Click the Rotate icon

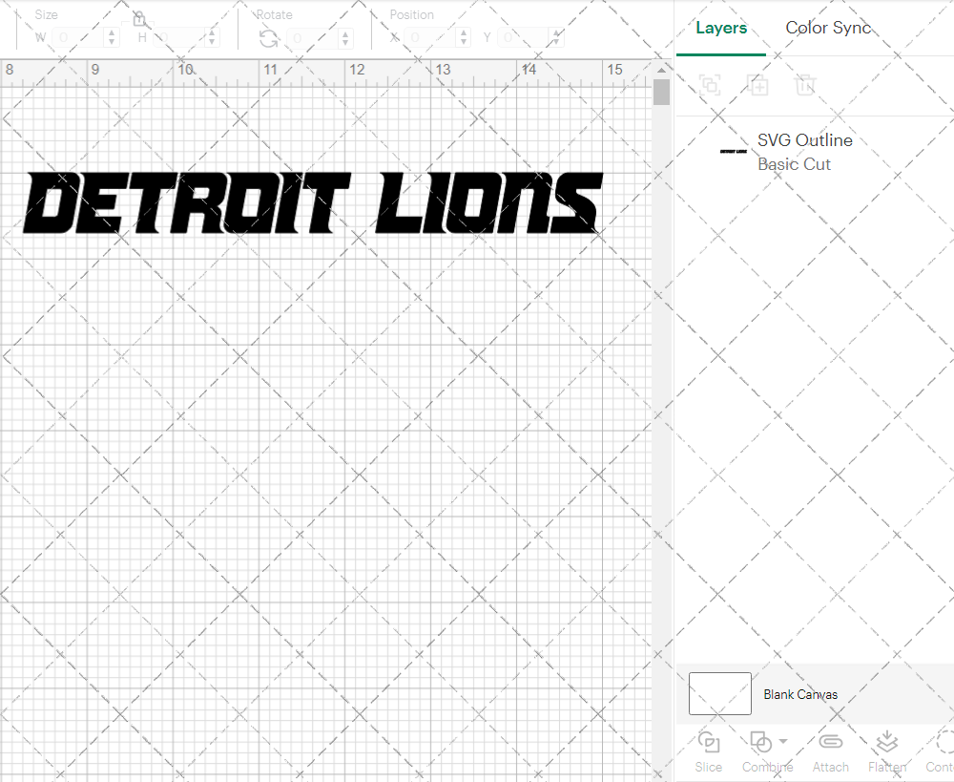pyautogui.click(x=268, y=37)
